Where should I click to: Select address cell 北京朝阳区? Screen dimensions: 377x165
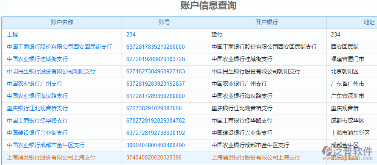coord(352,71)
